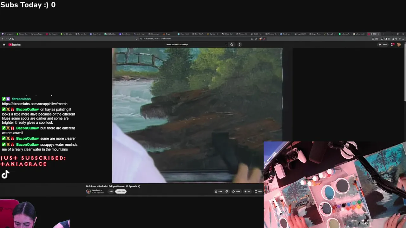406x228 pixels.
Task: Focus the YouTube search box text
Action: [177, 44]
